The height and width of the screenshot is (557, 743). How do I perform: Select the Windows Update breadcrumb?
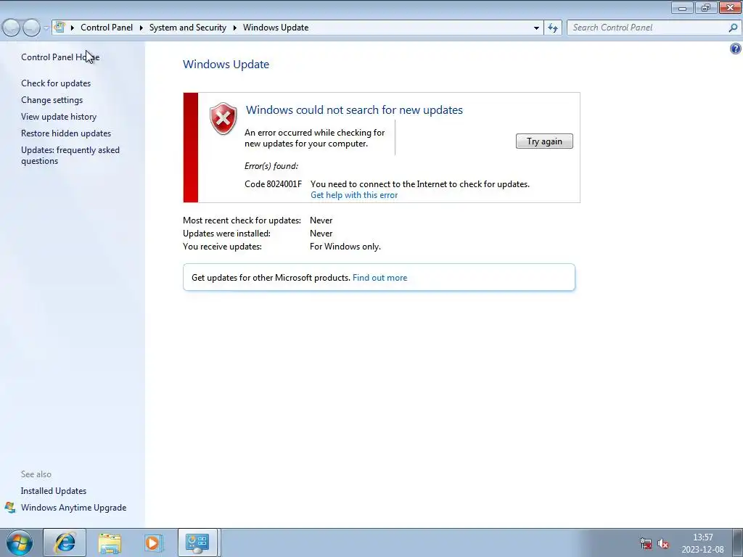276,28
